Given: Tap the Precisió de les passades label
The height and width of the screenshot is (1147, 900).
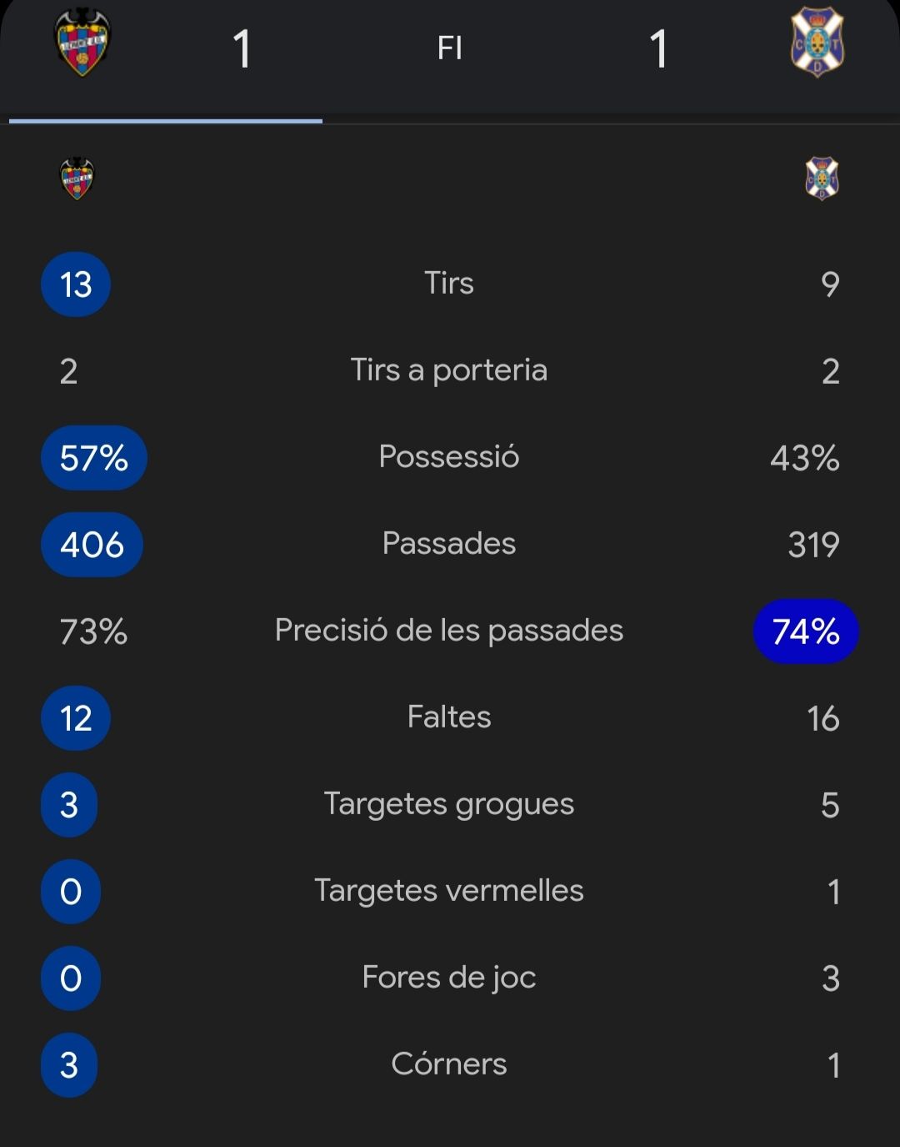Looking at the screenshot, I should pyautogui.click(x=449, y=631).
